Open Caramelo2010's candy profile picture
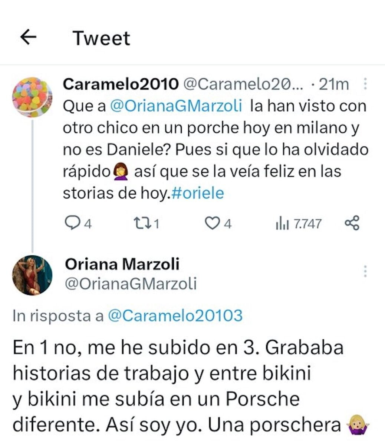The height and width of the screenshot is (446, 385). point(32,97)
